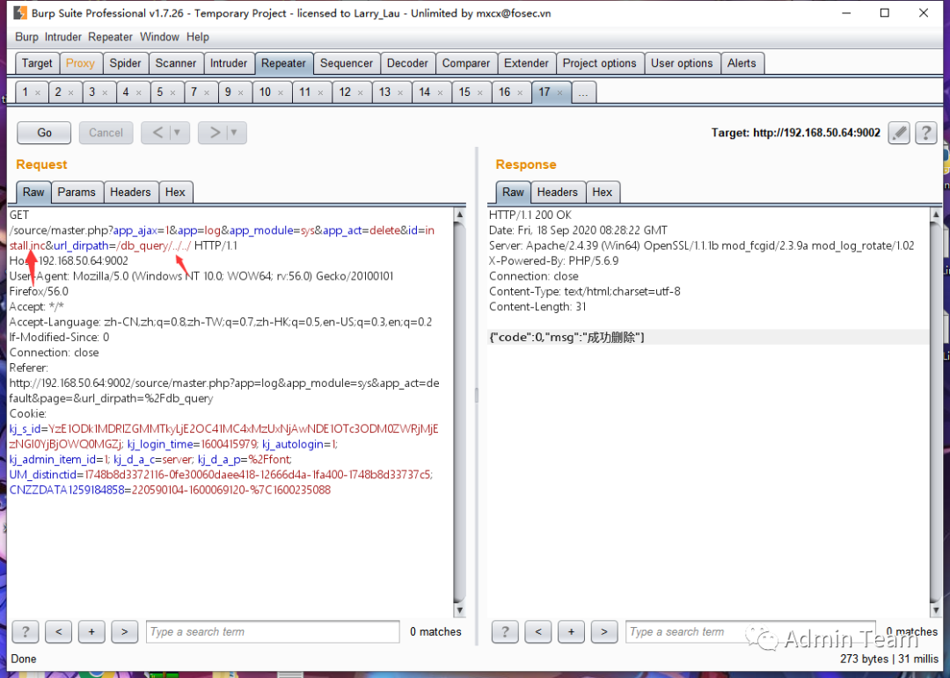Click the Content-Length: 31 response line

point(537,307)
